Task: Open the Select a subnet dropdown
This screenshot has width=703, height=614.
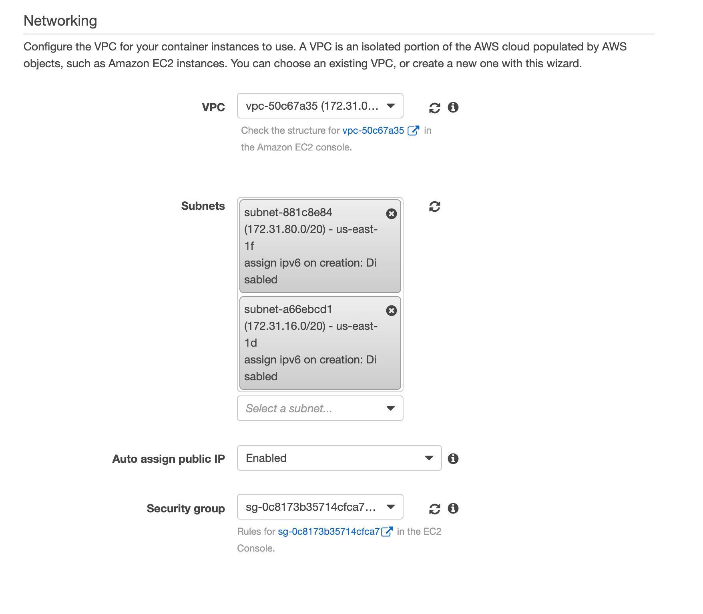Action: pyautogui.click(x=320, y=408)
